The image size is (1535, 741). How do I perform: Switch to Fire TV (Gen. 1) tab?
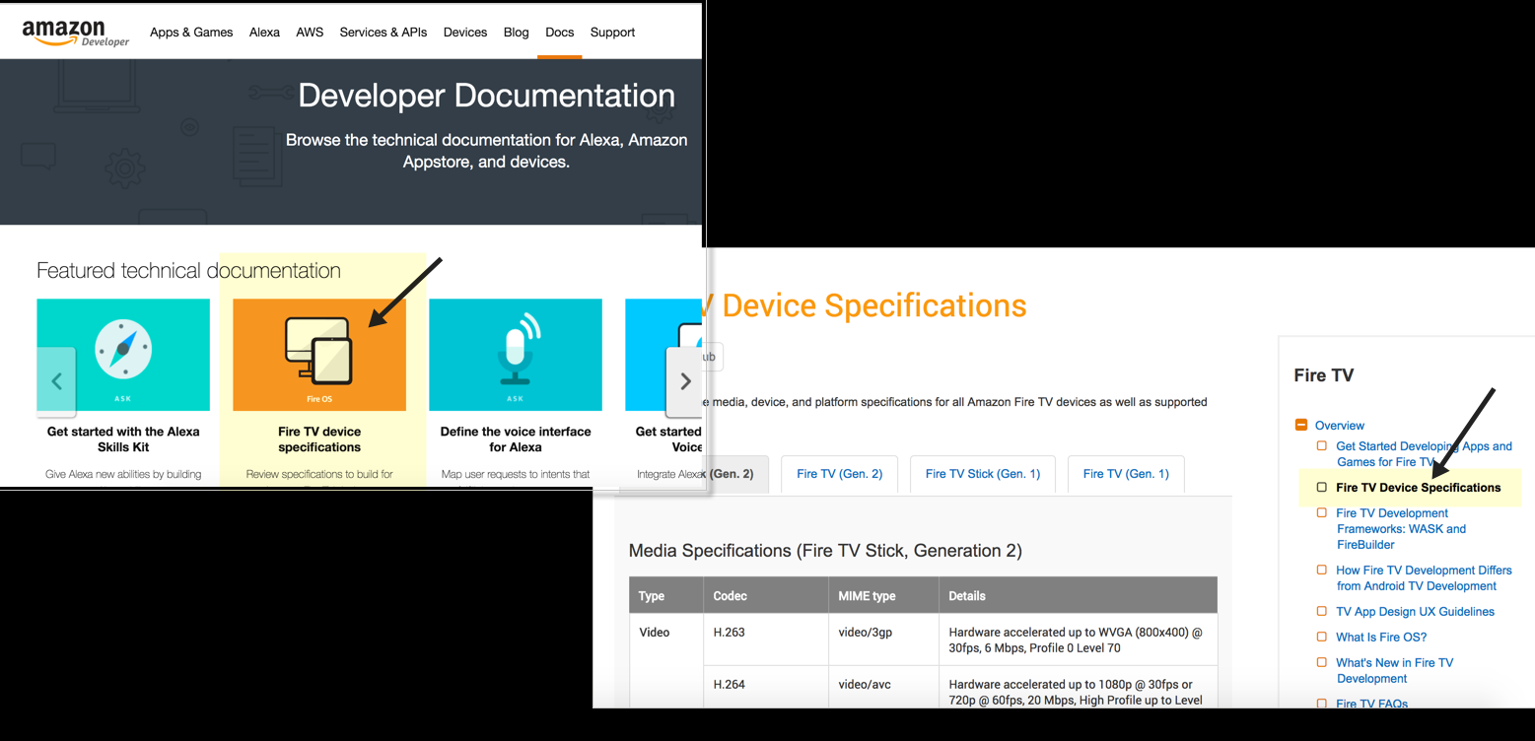coord(1126,474)
